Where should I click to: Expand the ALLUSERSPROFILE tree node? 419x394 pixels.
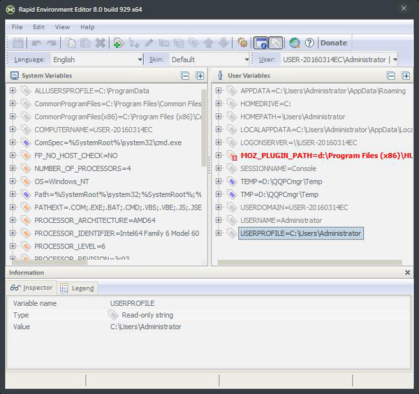pyautogui.click(x=13, y=90)
